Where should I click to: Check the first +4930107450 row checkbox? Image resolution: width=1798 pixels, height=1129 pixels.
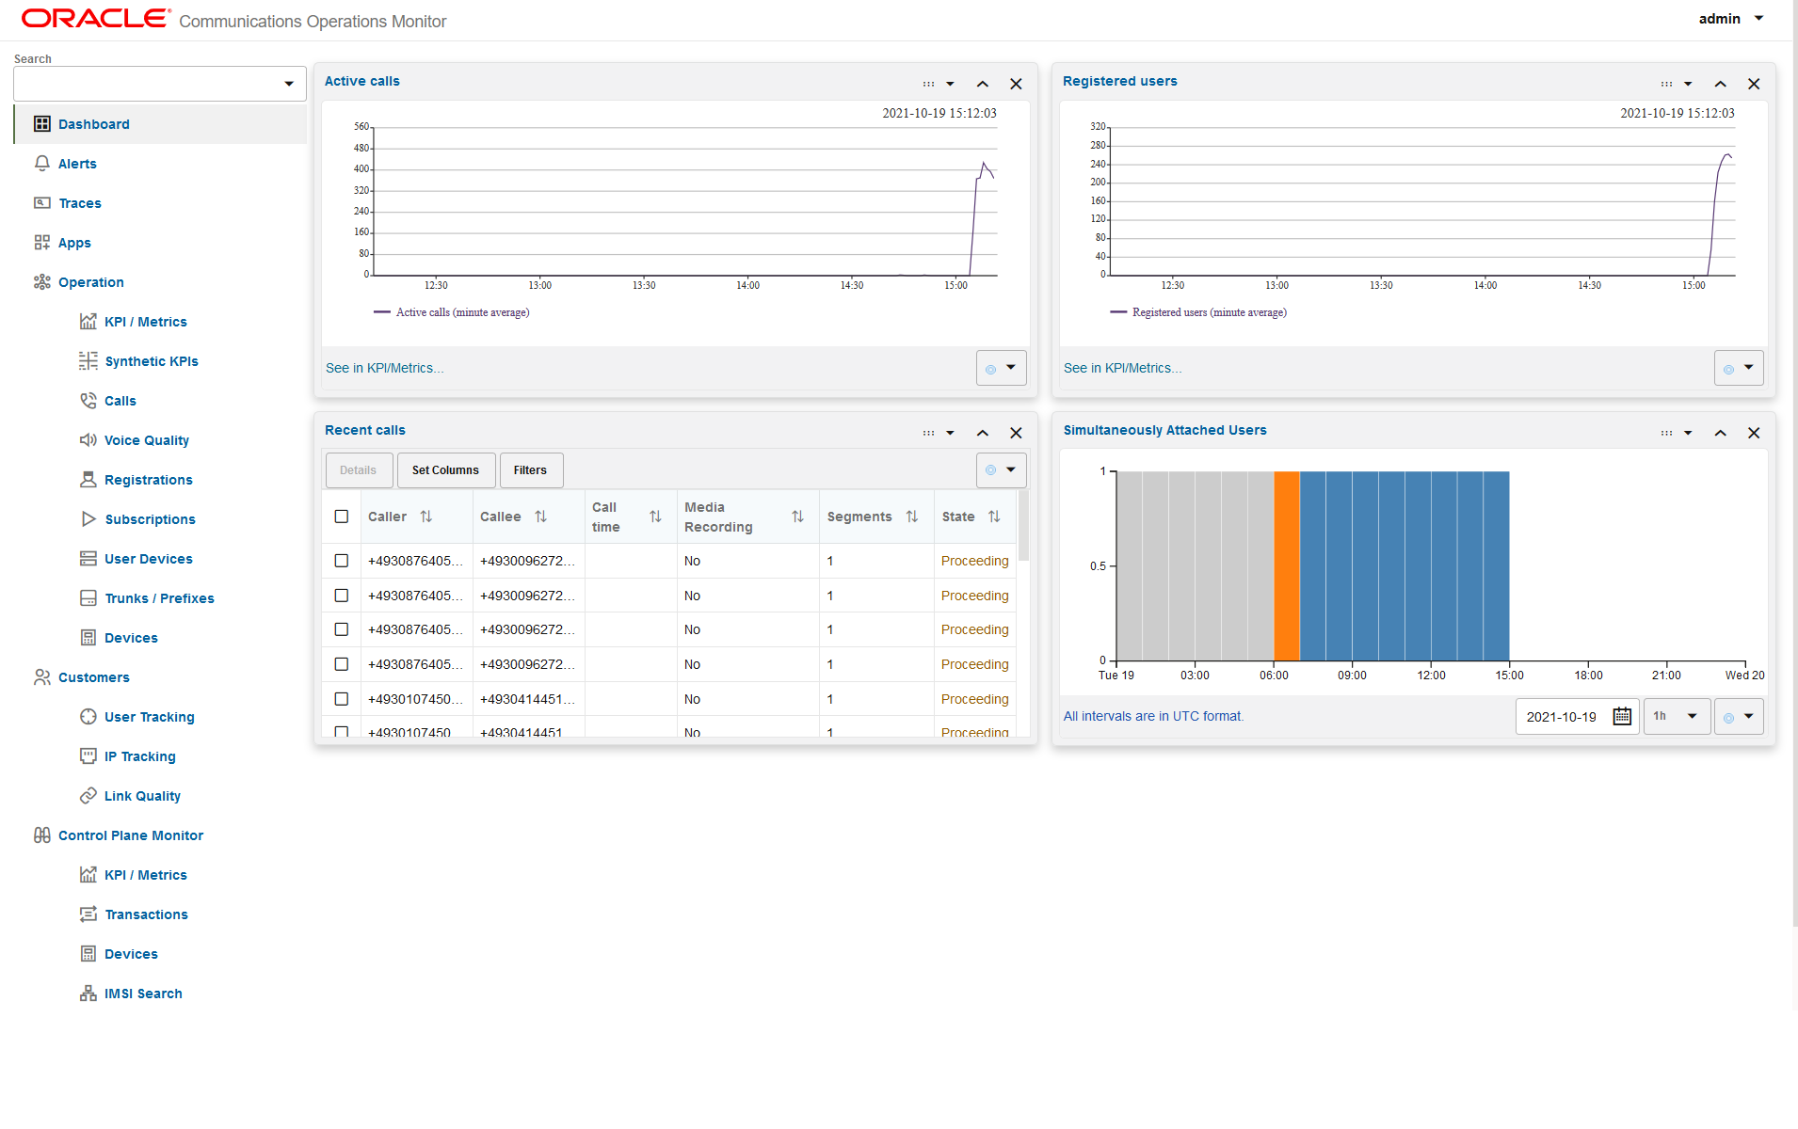click(x=342, y=699)
